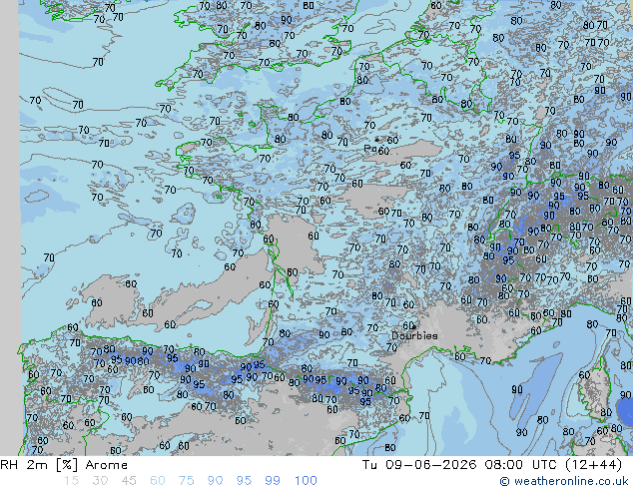Viewport: 633px width, 489px height.
Task: Click legend value 15
Action: click(71, 481)
